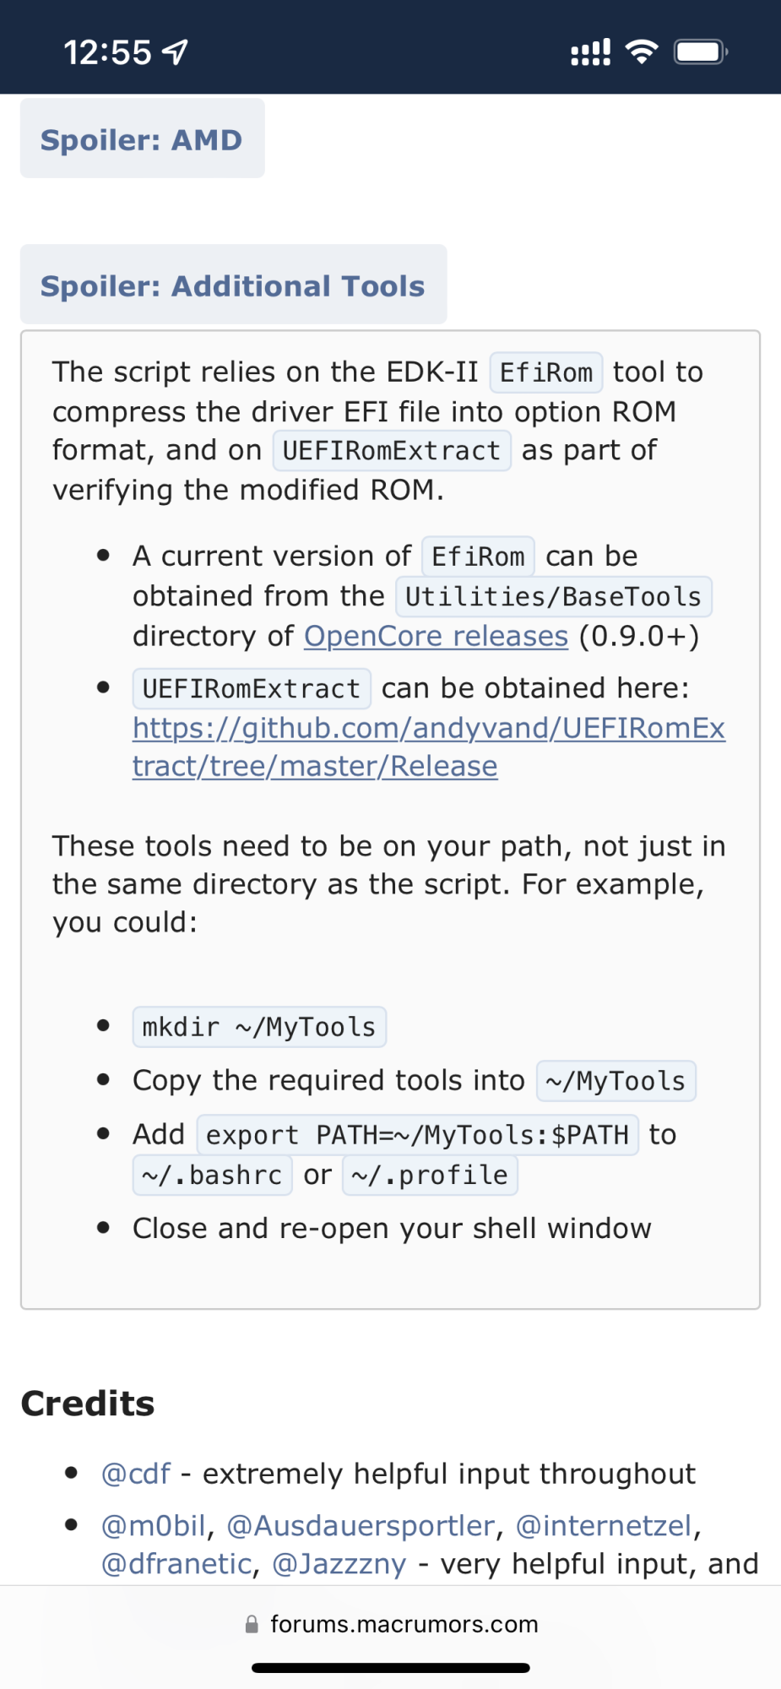The image size is (781, 1689).
Task: Open @dfranetic's profile link
Action: click(176, 1564)
